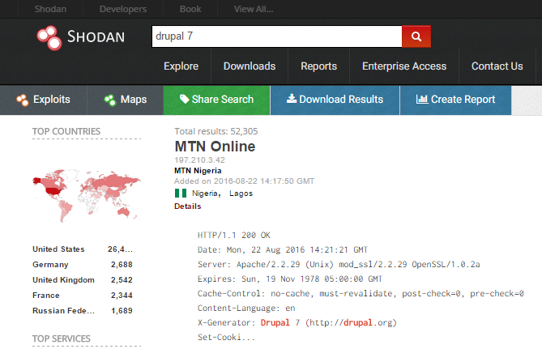Click the 2,344 count for France
The width and height of the screenshot is (542, 349).
point(122,296)
